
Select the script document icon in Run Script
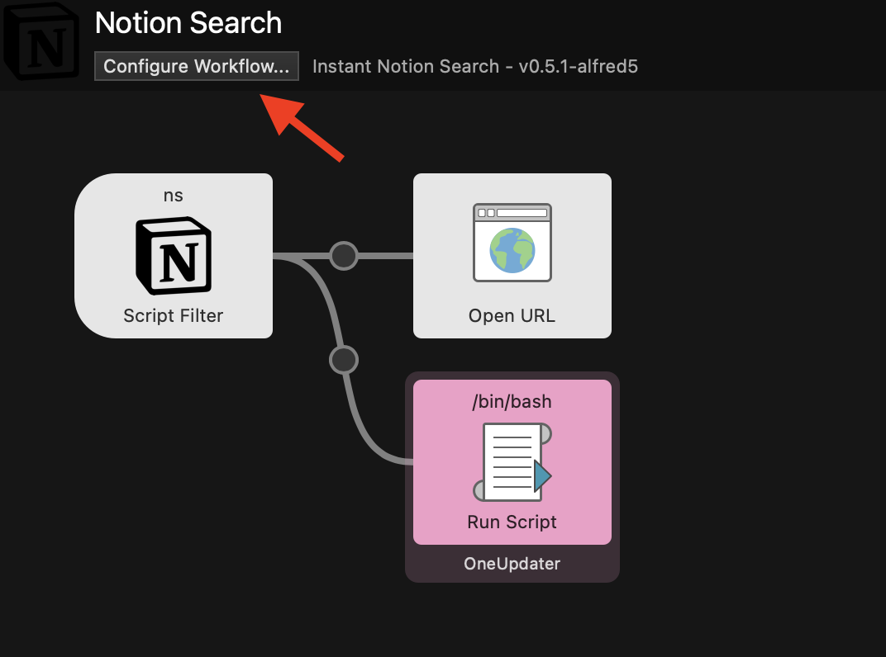pyautogui.click(x=512, y=461)
